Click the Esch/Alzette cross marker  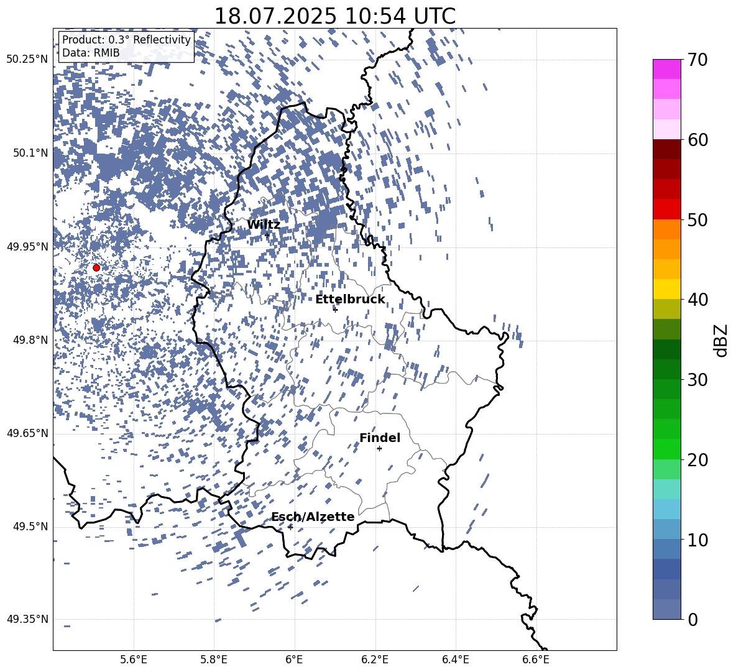pos(290,527)
